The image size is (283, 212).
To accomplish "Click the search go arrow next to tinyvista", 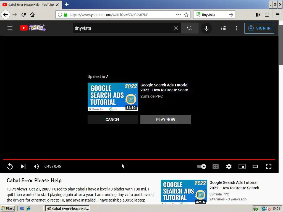I will [x=231, y=15].
